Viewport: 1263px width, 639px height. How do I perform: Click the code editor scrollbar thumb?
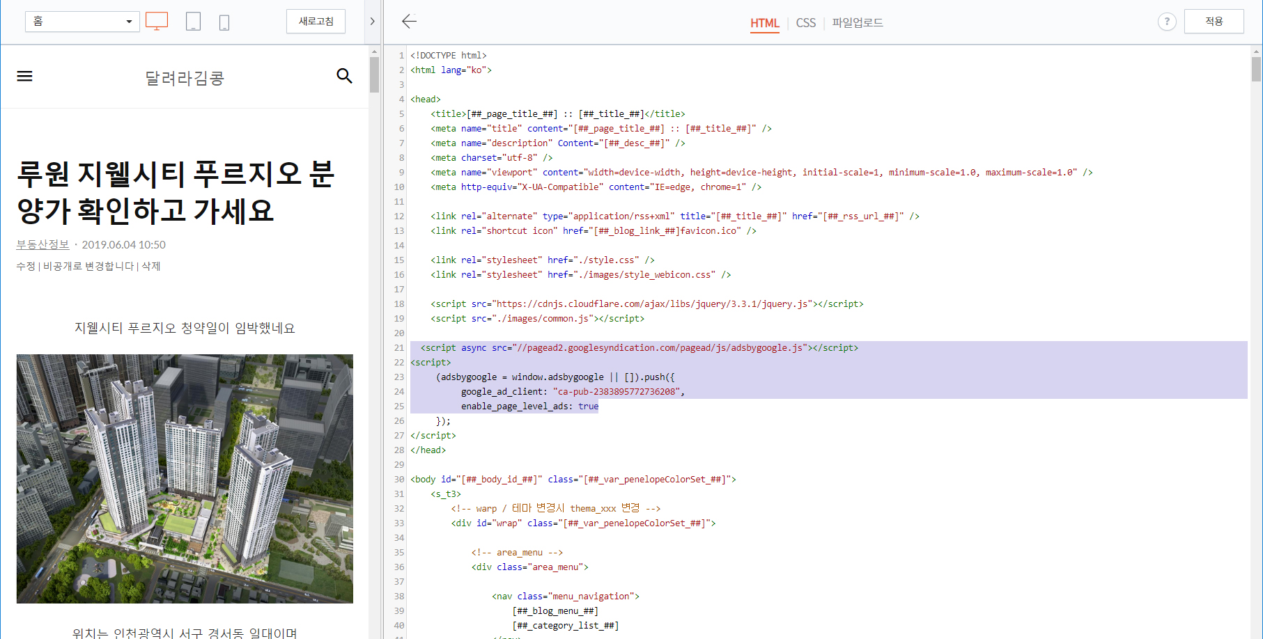[1256, 69]
